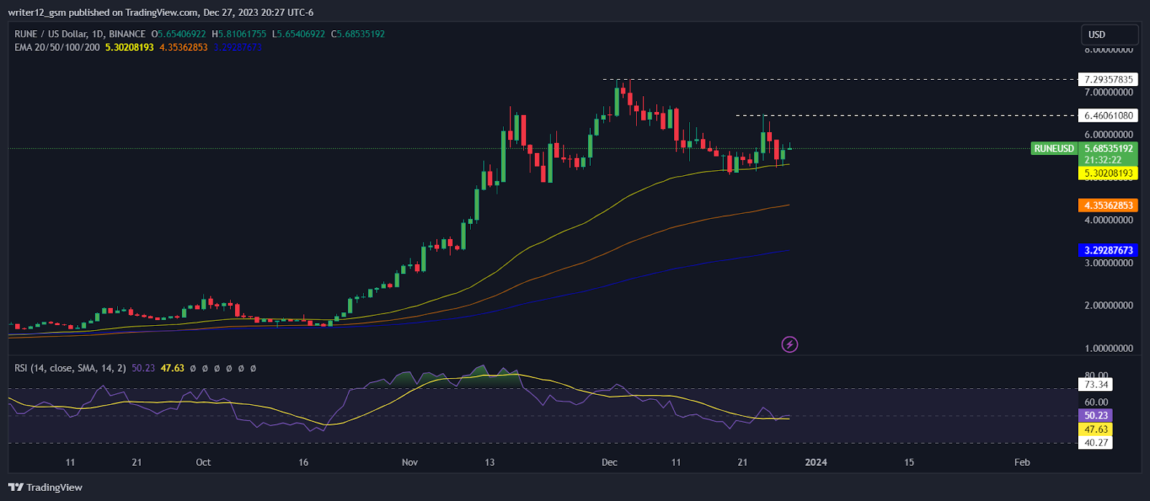
Task: Click the blue 3.29287673 EMA price tag
Action: [x=1108, y=250]
